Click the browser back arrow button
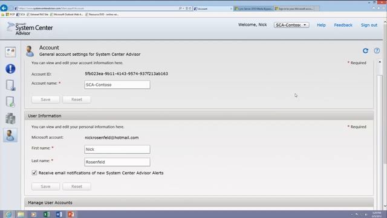This screenshot has height=218, width=387. (4, 8)
